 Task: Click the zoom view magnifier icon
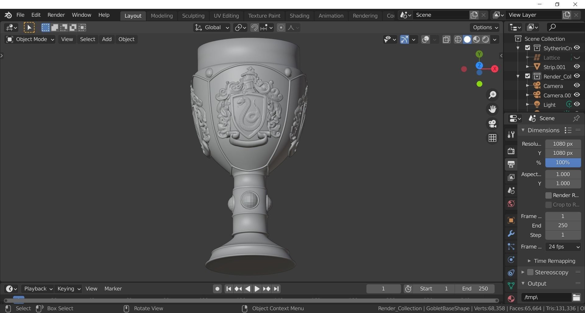point(492,95)
